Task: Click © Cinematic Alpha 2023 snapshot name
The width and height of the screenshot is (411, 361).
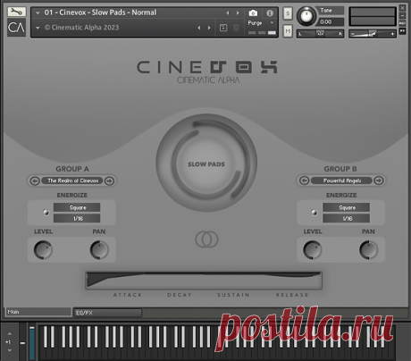Action: tap(81, 28)
